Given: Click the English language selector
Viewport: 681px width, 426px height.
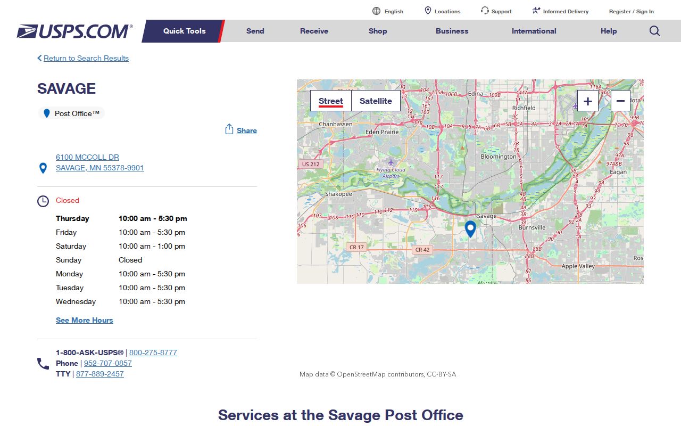Looking at the screenshot, I should (394, 11).
